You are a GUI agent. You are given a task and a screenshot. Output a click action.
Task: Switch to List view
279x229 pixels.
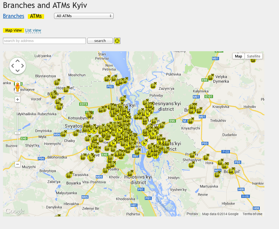[33, 30]
